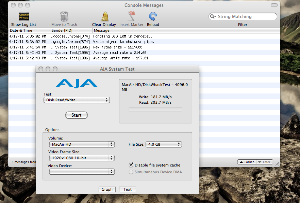Click 4/17/11 5:41:54 PM timestamp
This screenshot has height=203, width=300.
point(28,47)
